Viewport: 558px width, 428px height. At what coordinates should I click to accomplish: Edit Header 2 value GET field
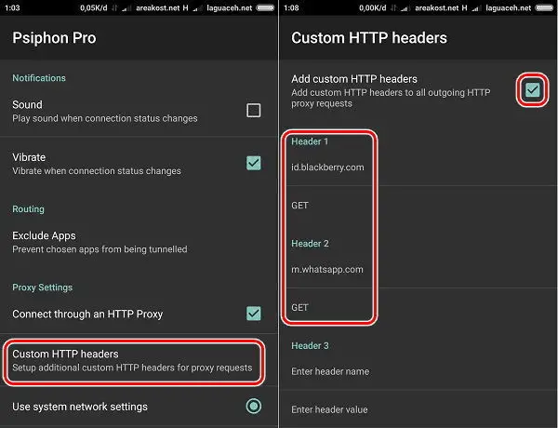pyautogui.click(x=418, y=307)
